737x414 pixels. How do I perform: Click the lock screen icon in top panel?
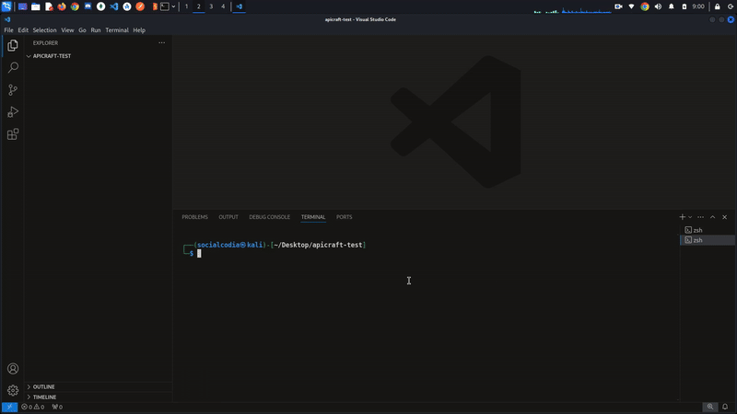718,6
